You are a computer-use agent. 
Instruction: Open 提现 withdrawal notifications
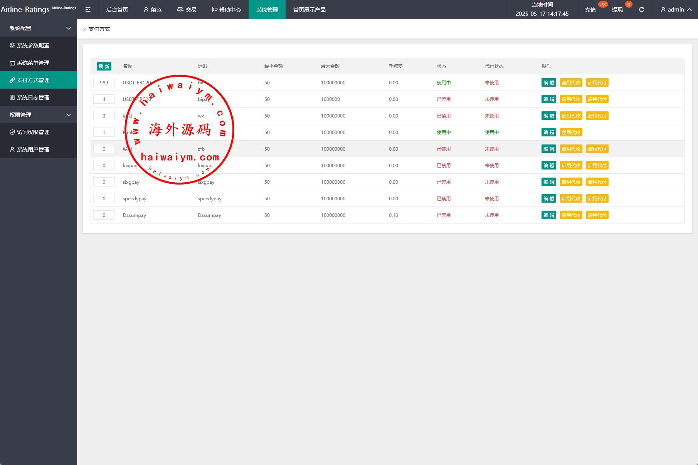coord(617,10)
